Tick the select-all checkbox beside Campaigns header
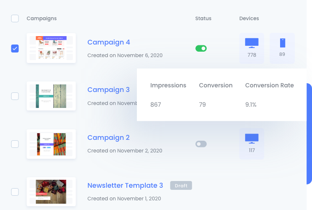 pyautogui.click(x=15, y=18)
